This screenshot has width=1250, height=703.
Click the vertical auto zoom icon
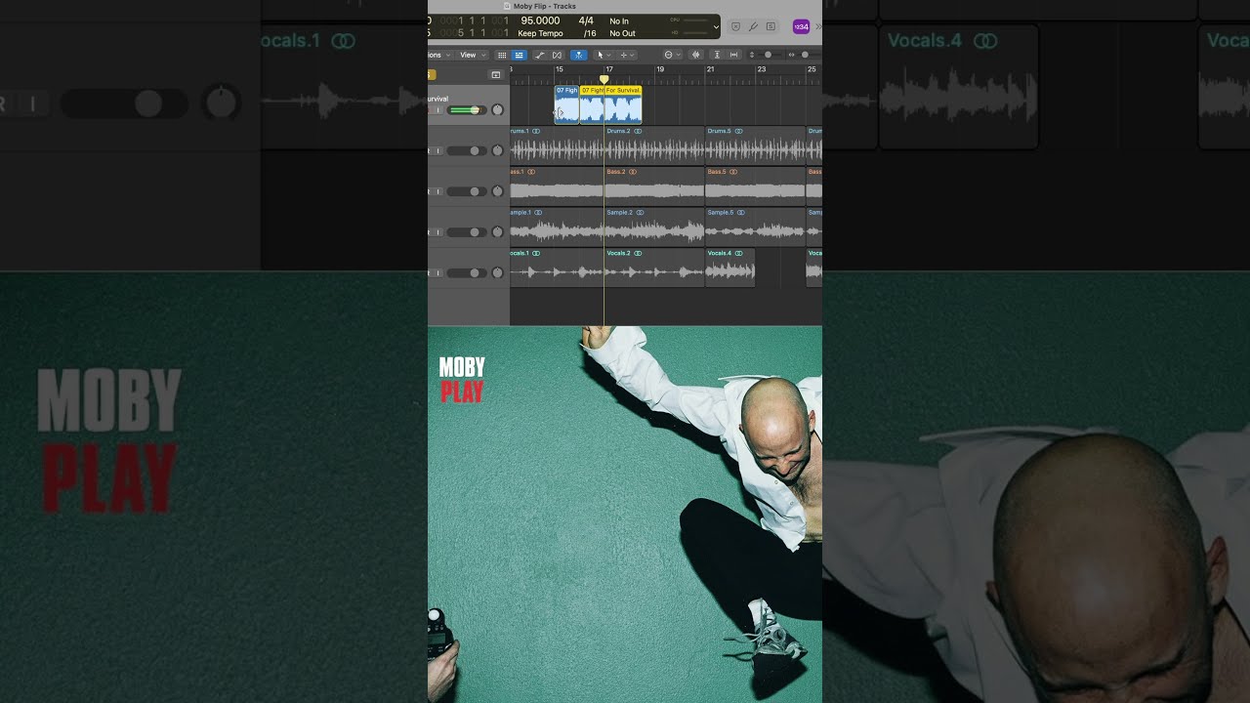point(717,55)
